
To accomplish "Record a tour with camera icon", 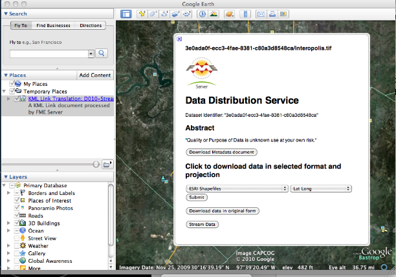I will pyautogui.click(x=186, y=14).
